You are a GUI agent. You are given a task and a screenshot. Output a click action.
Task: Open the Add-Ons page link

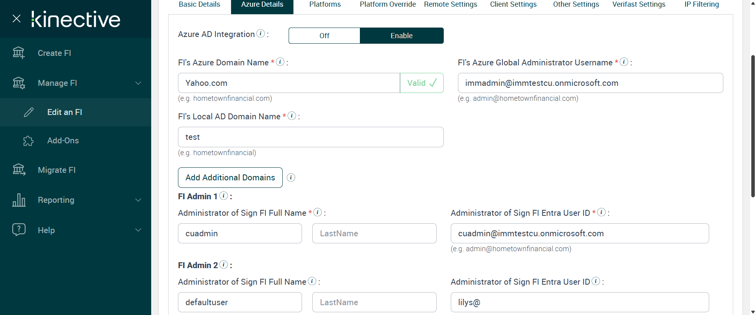coord(63,141)
